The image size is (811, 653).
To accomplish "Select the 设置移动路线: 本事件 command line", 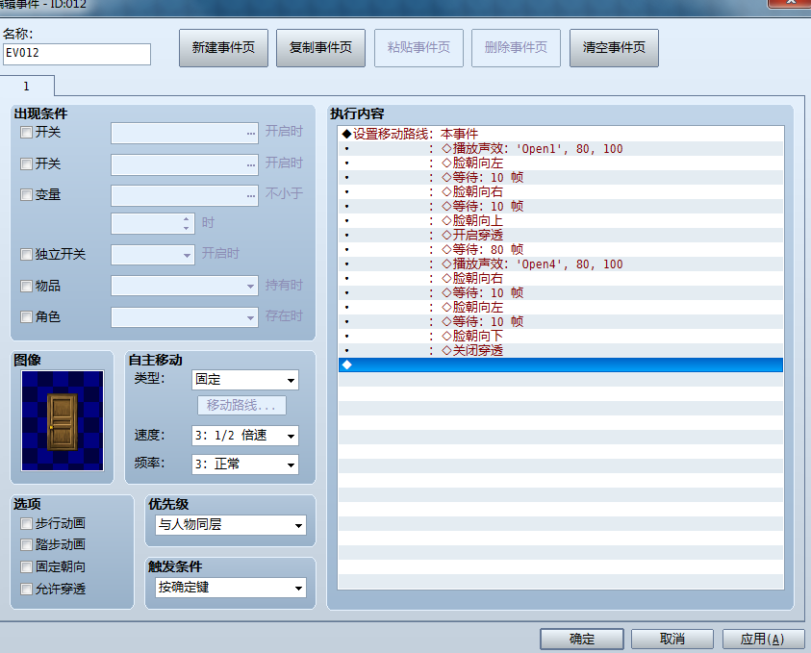I will point(561,134).
